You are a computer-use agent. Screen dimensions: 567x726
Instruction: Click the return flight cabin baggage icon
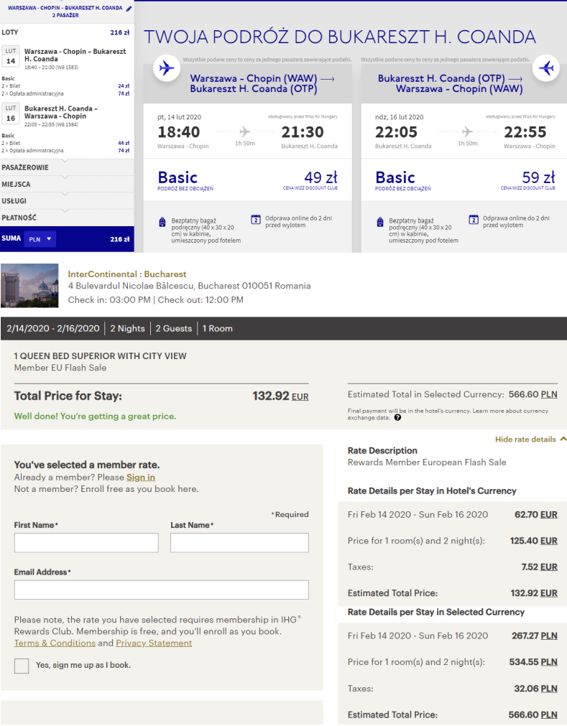tap(380, 222)
